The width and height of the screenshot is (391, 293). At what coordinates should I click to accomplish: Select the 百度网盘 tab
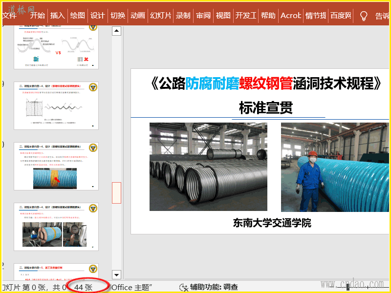pyautogui.click(x=341, y=16)
